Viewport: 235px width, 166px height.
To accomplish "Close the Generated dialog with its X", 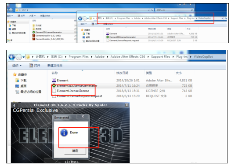I will pos(83,117).
